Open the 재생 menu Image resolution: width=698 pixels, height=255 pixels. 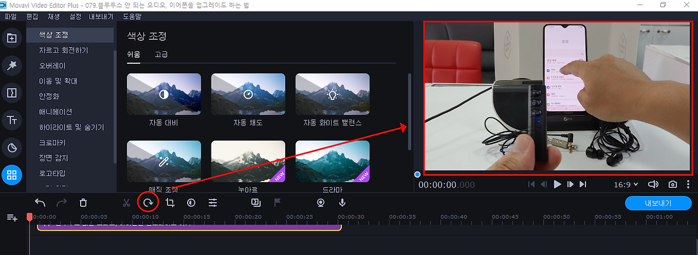coord(54,17)
